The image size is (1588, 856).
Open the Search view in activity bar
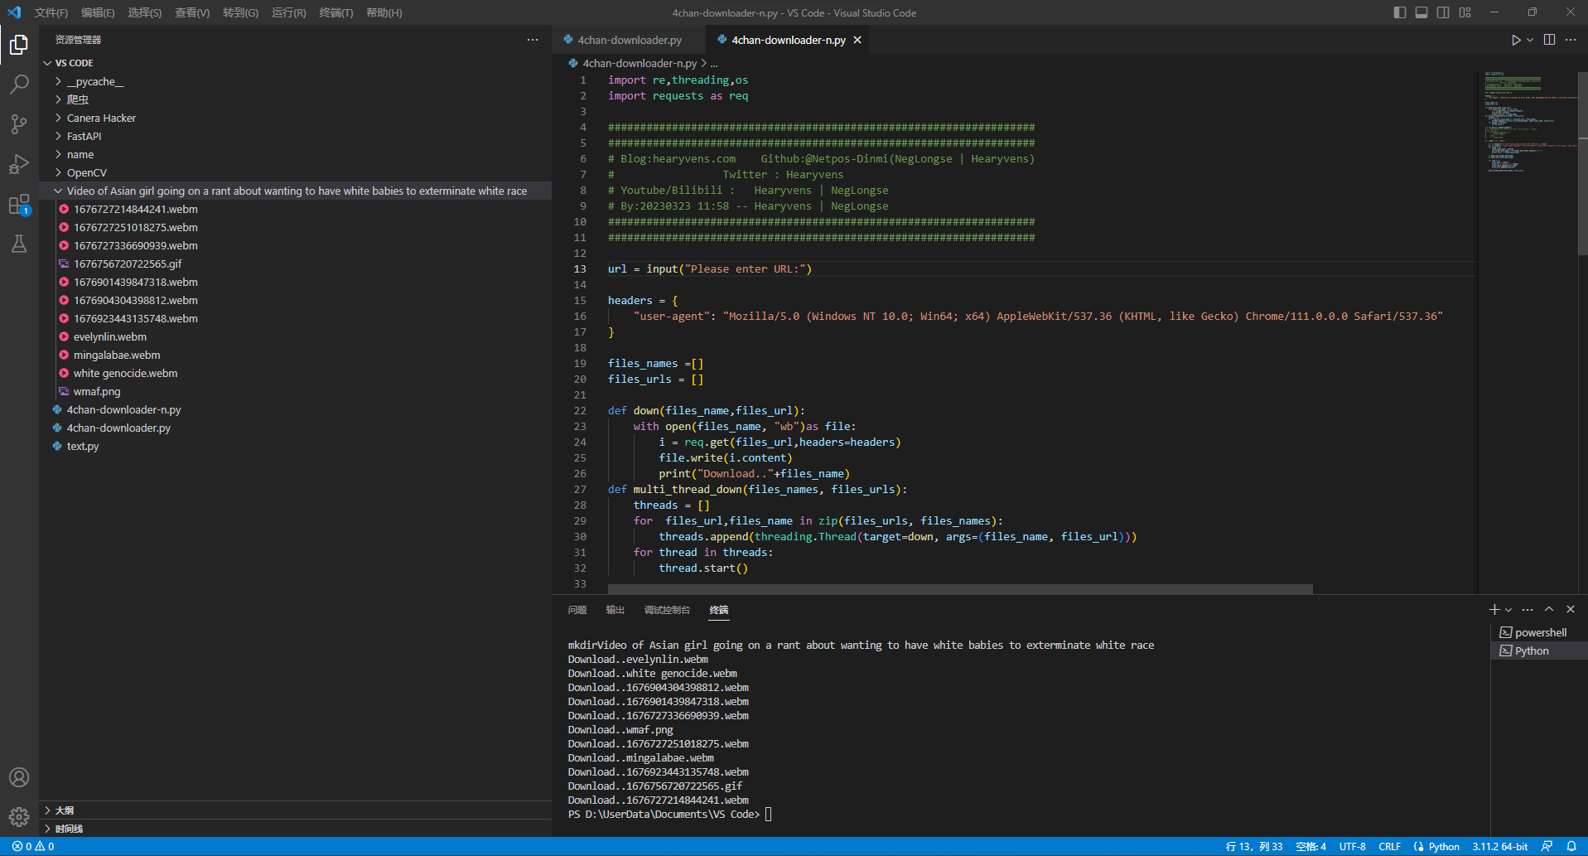[x=19, y=84]
